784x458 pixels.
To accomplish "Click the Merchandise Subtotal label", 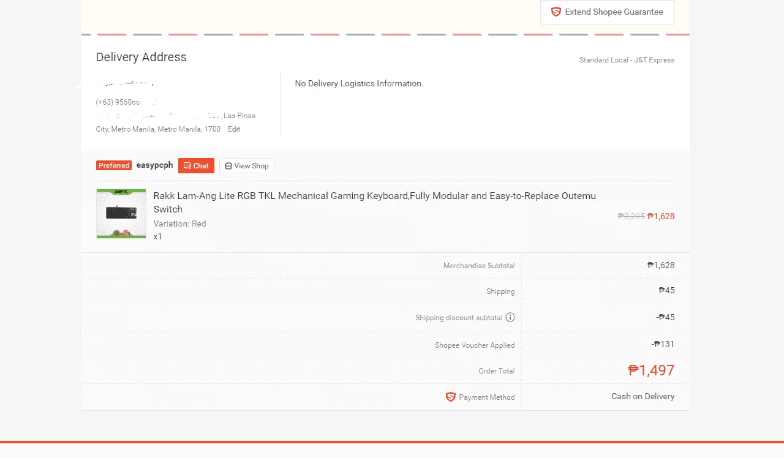I will 479,266.
